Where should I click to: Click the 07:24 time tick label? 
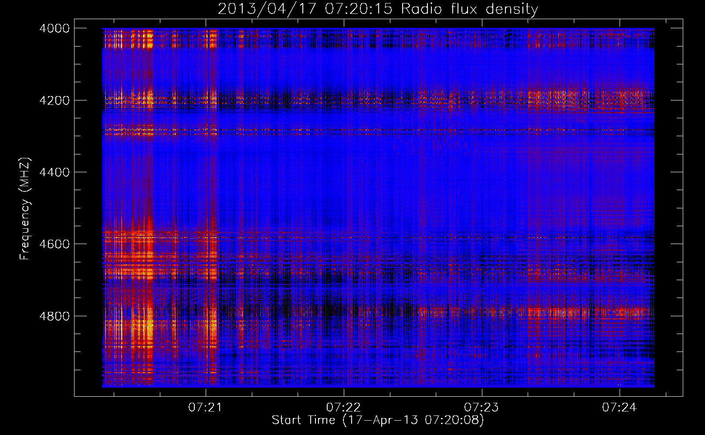[620, 408]
